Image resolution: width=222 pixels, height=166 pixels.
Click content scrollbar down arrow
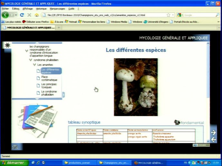pyautogui.click(x=208, y=141)
